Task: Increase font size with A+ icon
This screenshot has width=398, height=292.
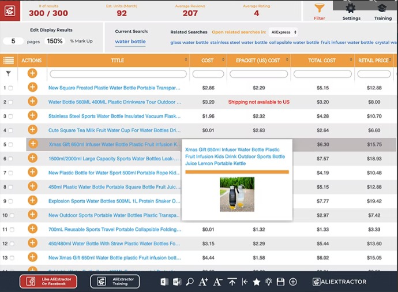Action: coord(203,282)
